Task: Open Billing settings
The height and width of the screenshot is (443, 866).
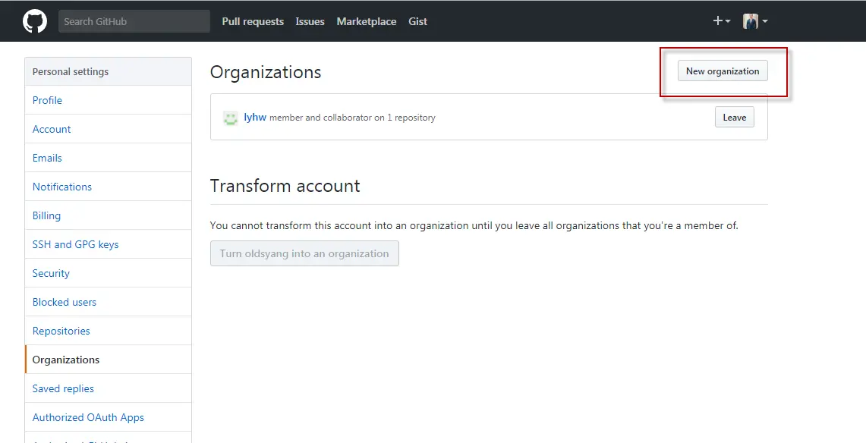Action: (x=109, y=215)
